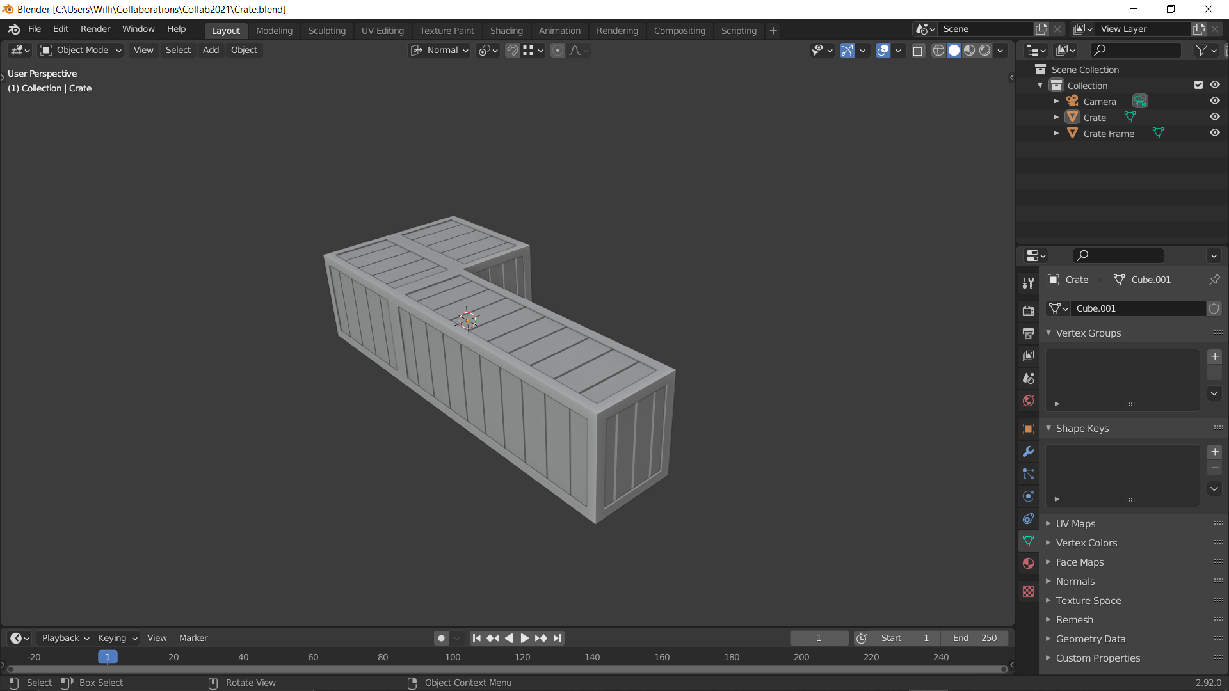The height and width of the screenshot is (691, 1229).
Task: Expand the Crate item in outliner
Action: coord(1056,118)
